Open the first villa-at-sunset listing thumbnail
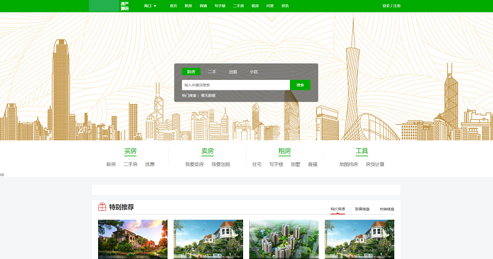This screenshot has width=493, height=259. 133,239
